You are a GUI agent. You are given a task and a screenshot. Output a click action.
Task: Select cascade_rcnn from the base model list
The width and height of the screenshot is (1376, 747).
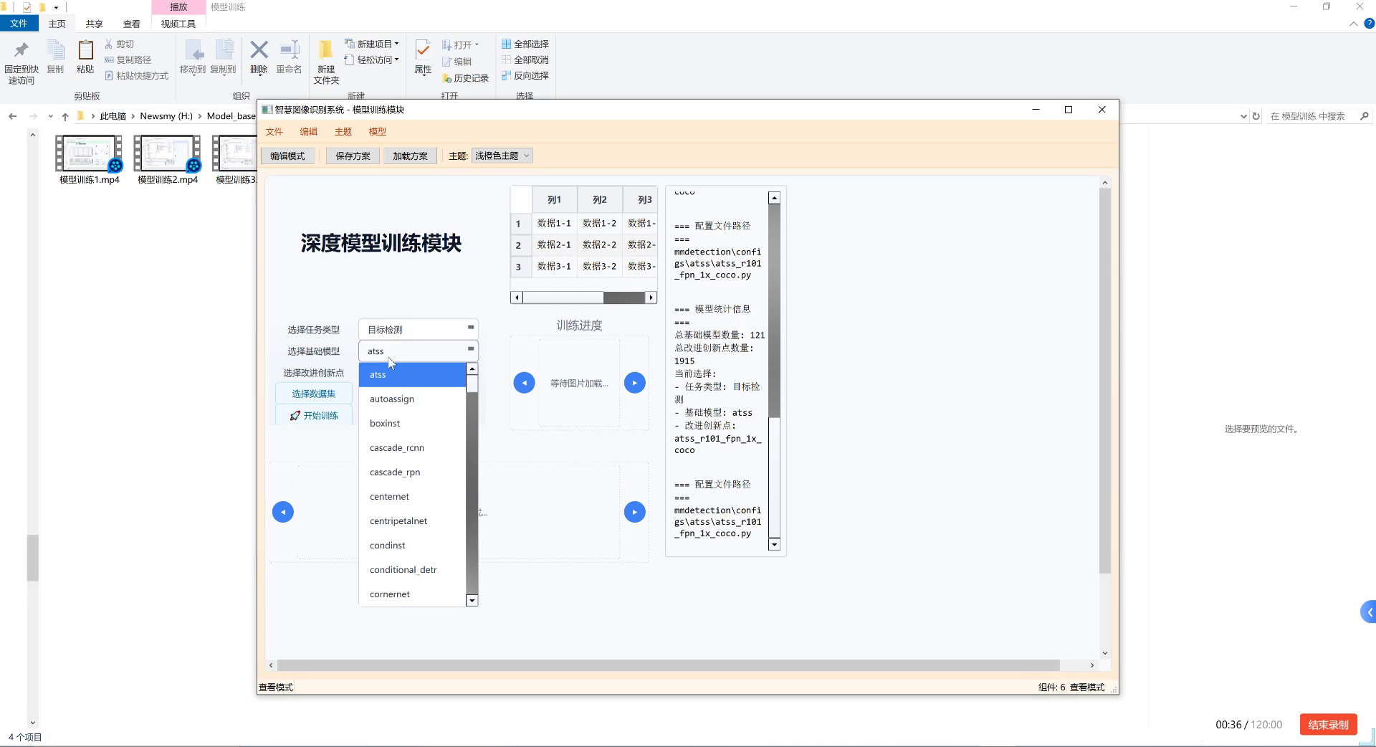397,447
